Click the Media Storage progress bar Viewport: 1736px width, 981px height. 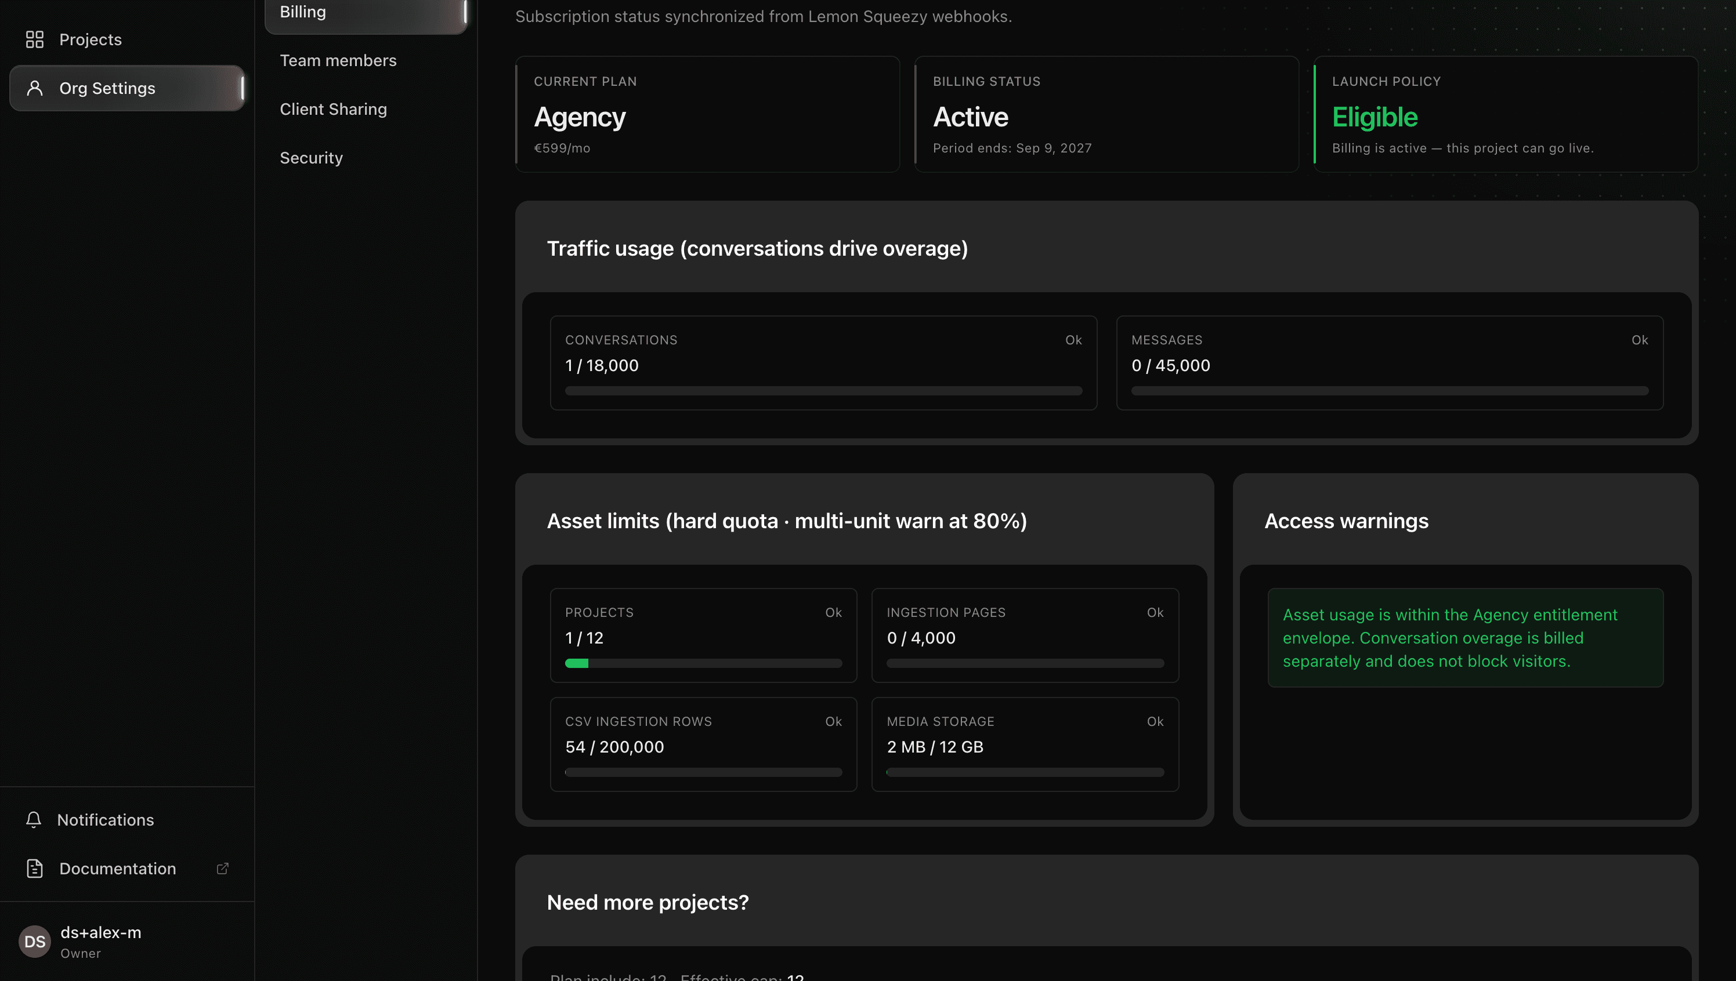tap(1025, 773)
